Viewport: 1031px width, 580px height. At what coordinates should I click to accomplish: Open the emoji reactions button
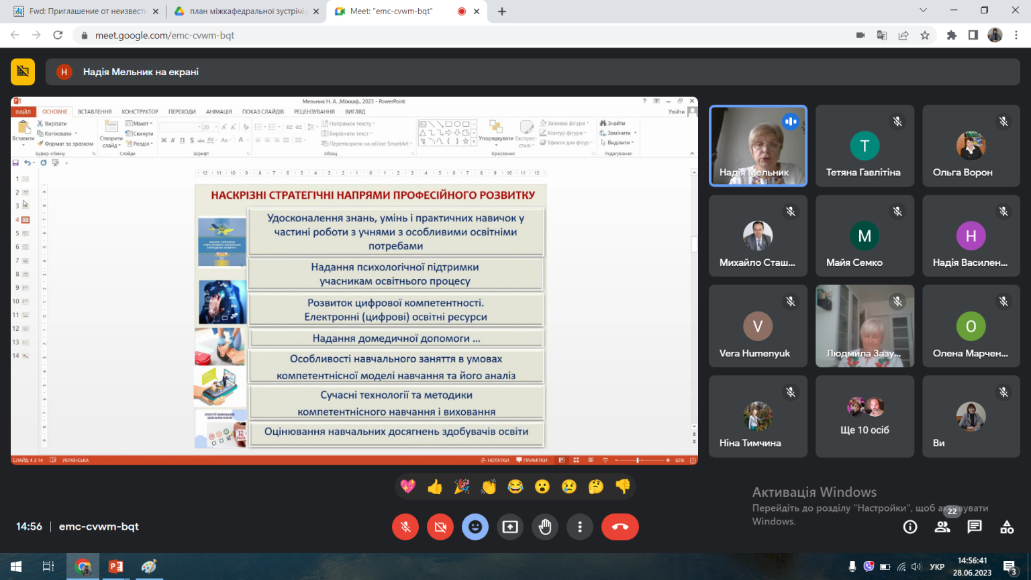tap(475, 527)
